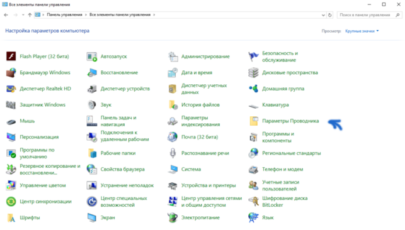This screenshot has width=405, height=230.
Task: Expand chevron after Все элементы панели управления
Action: pos(154,14)
